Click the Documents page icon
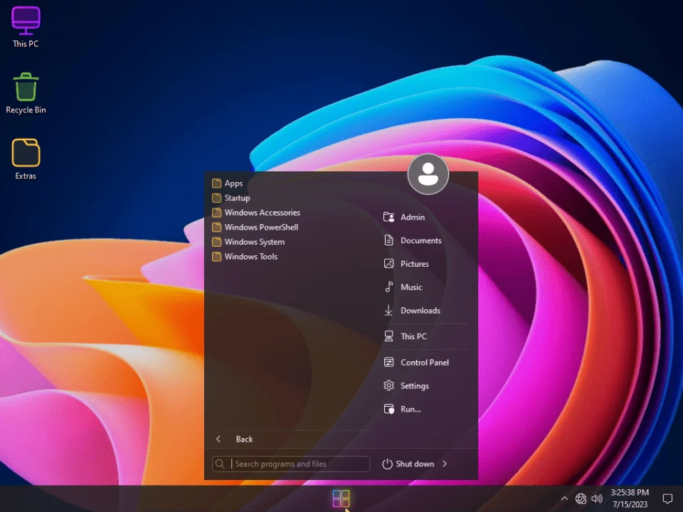The width and height of the screenshot is (683, 512). (388, 240)
